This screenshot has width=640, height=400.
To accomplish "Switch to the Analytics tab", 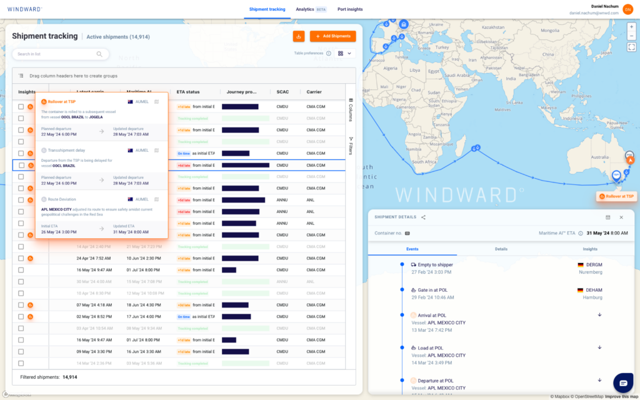I will pyautogui.click(x=305, y=9).
